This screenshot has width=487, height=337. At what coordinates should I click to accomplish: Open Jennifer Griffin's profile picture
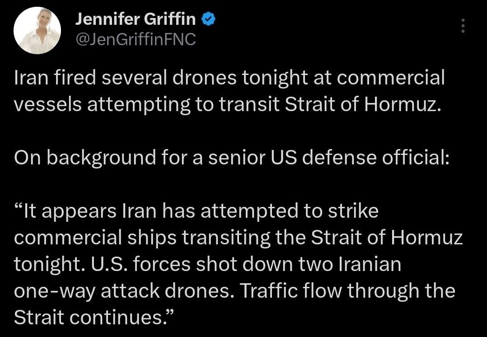[x=37, y=30]
